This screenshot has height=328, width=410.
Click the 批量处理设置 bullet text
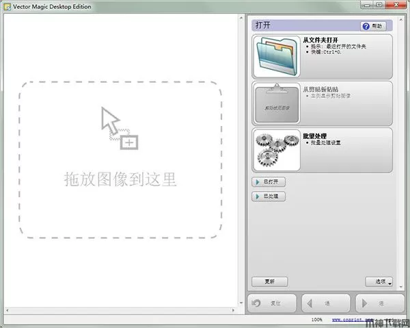point(325,143)
